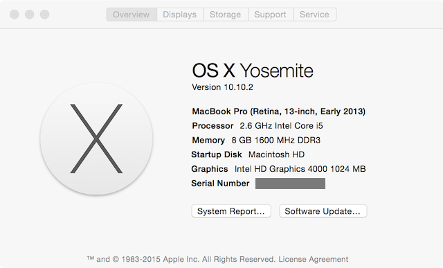443x268 pixels.
Task: Click the Graphics label
Action: 209,169
